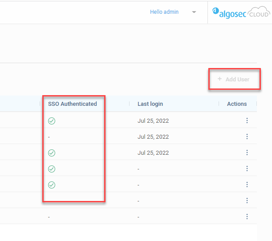Image resolution: width=272 pixels, height=241 pixels.
Task: Click SSO checkmark in the first row
Action: pos(52,121)
